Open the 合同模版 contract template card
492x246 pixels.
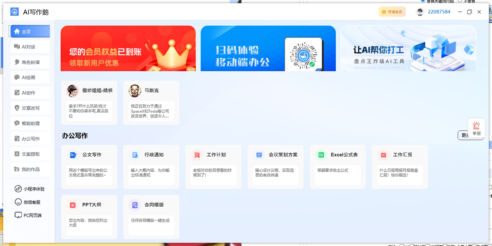pyautogui.click(x=151, y=217)
